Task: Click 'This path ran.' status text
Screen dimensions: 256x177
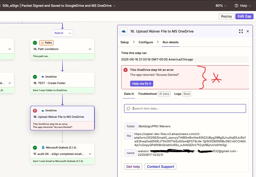Action: pyautogui.click(x=41, y=56)
